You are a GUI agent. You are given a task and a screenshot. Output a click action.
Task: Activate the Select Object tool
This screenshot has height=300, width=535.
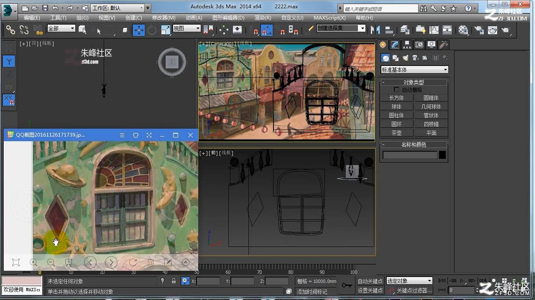(x=82, y=30)
